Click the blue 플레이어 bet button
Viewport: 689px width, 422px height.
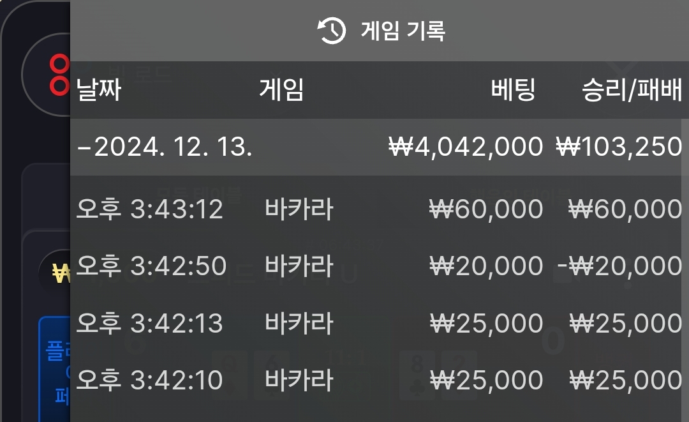(x=55, y=369)
